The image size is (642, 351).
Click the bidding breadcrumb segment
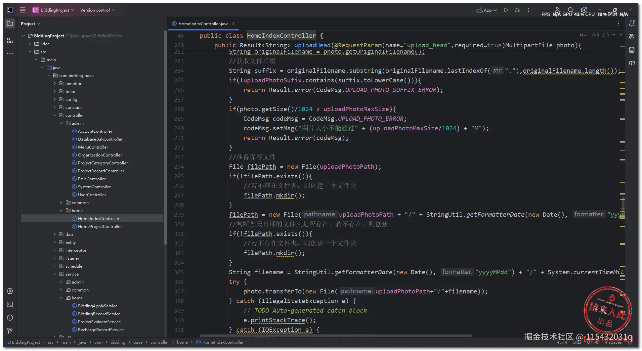[x=118, y=342]
